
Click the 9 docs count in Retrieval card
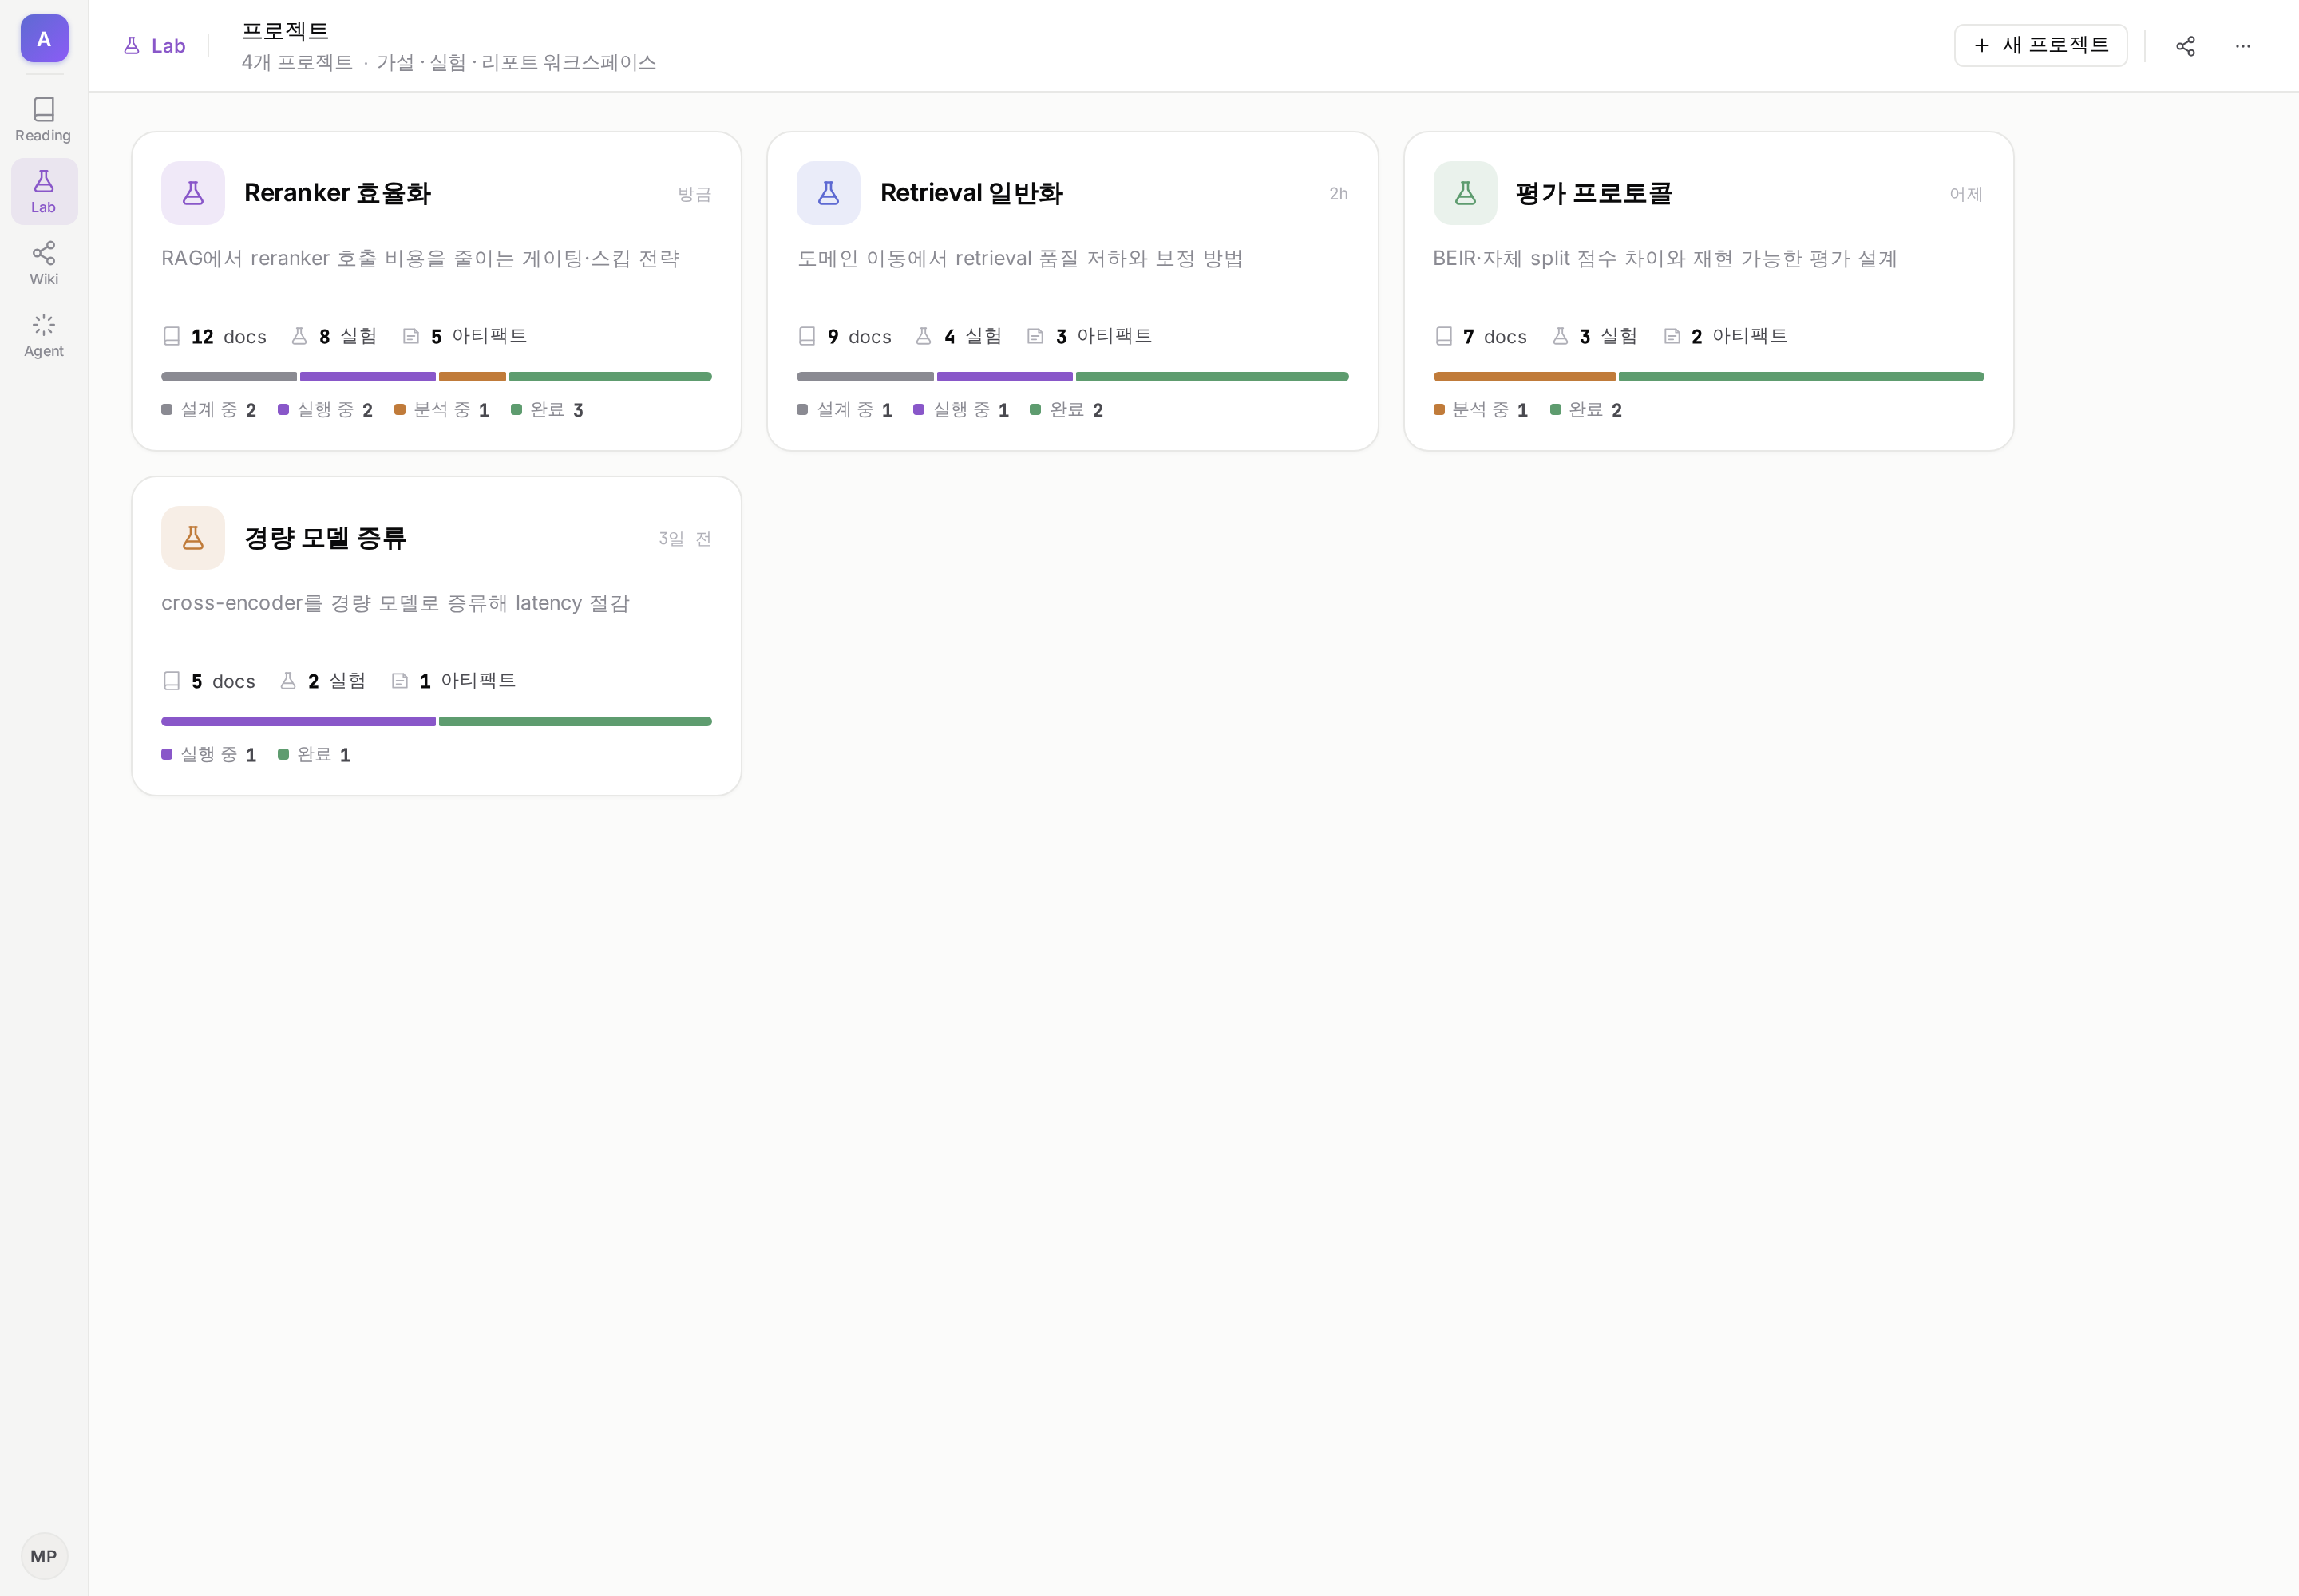(x=845, y=336)
